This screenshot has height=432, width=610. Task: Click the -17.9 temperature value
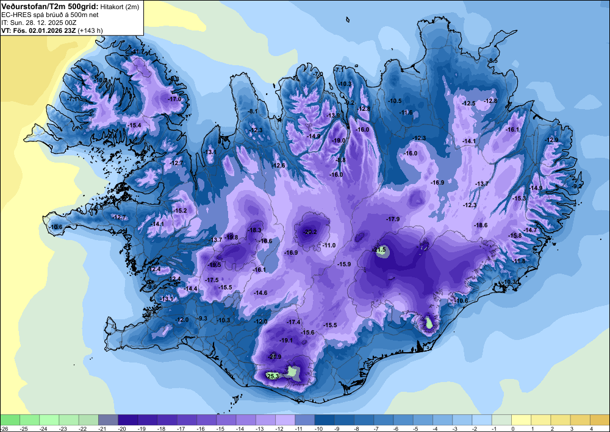[393, 219]
